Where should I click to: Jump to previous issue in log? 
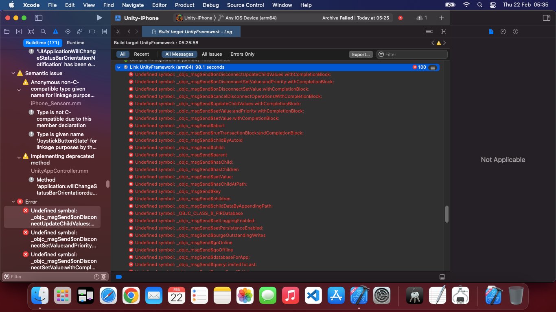pyautogui.click(x=433, y=43)
